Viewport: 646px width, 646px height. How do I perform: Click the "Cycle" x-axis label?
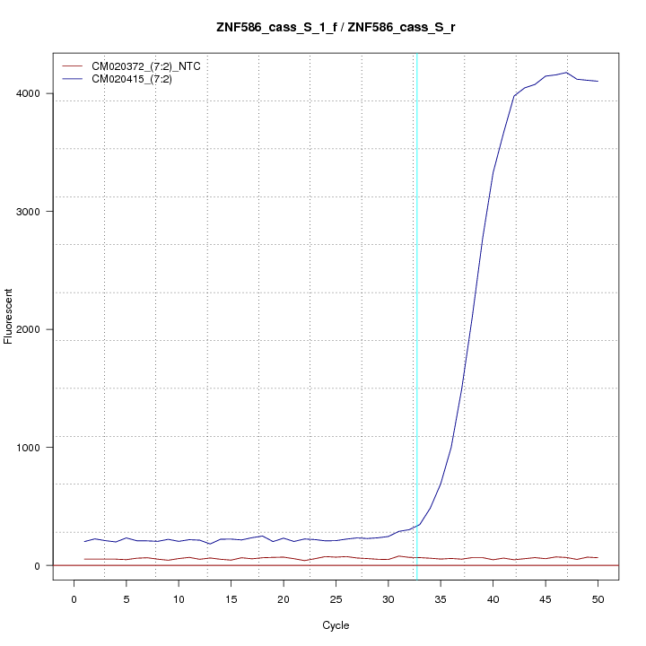(335, 625)
